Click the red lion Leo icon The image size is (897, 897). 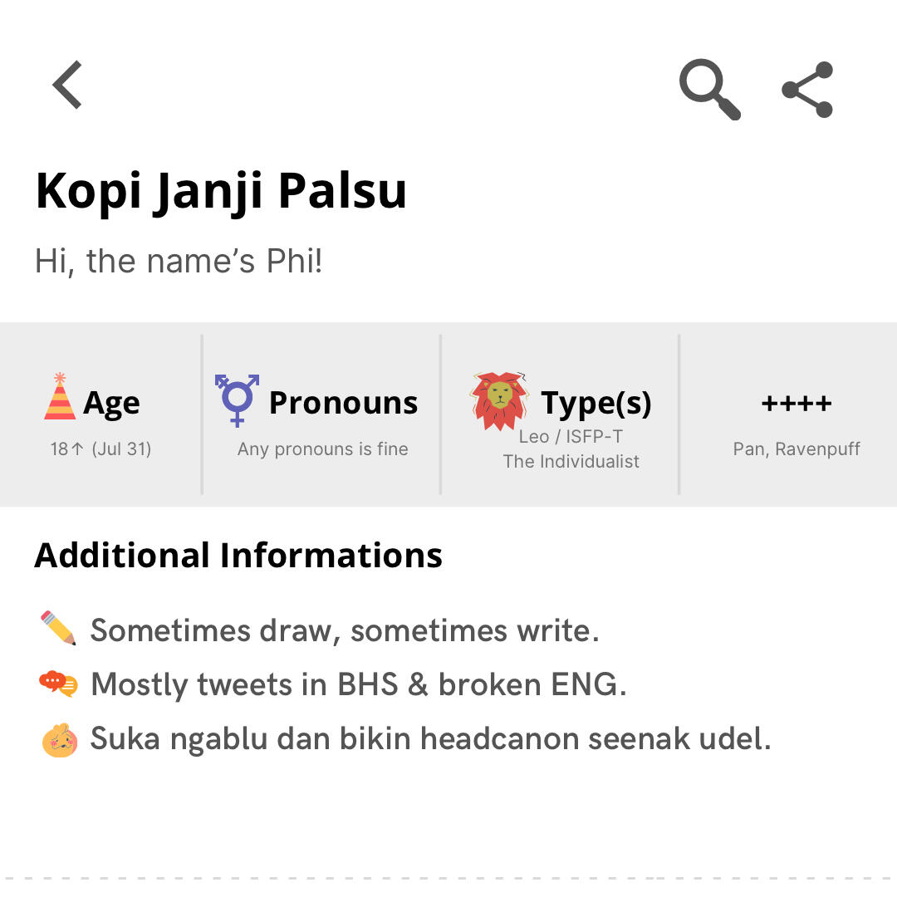[x=499, y=400]
